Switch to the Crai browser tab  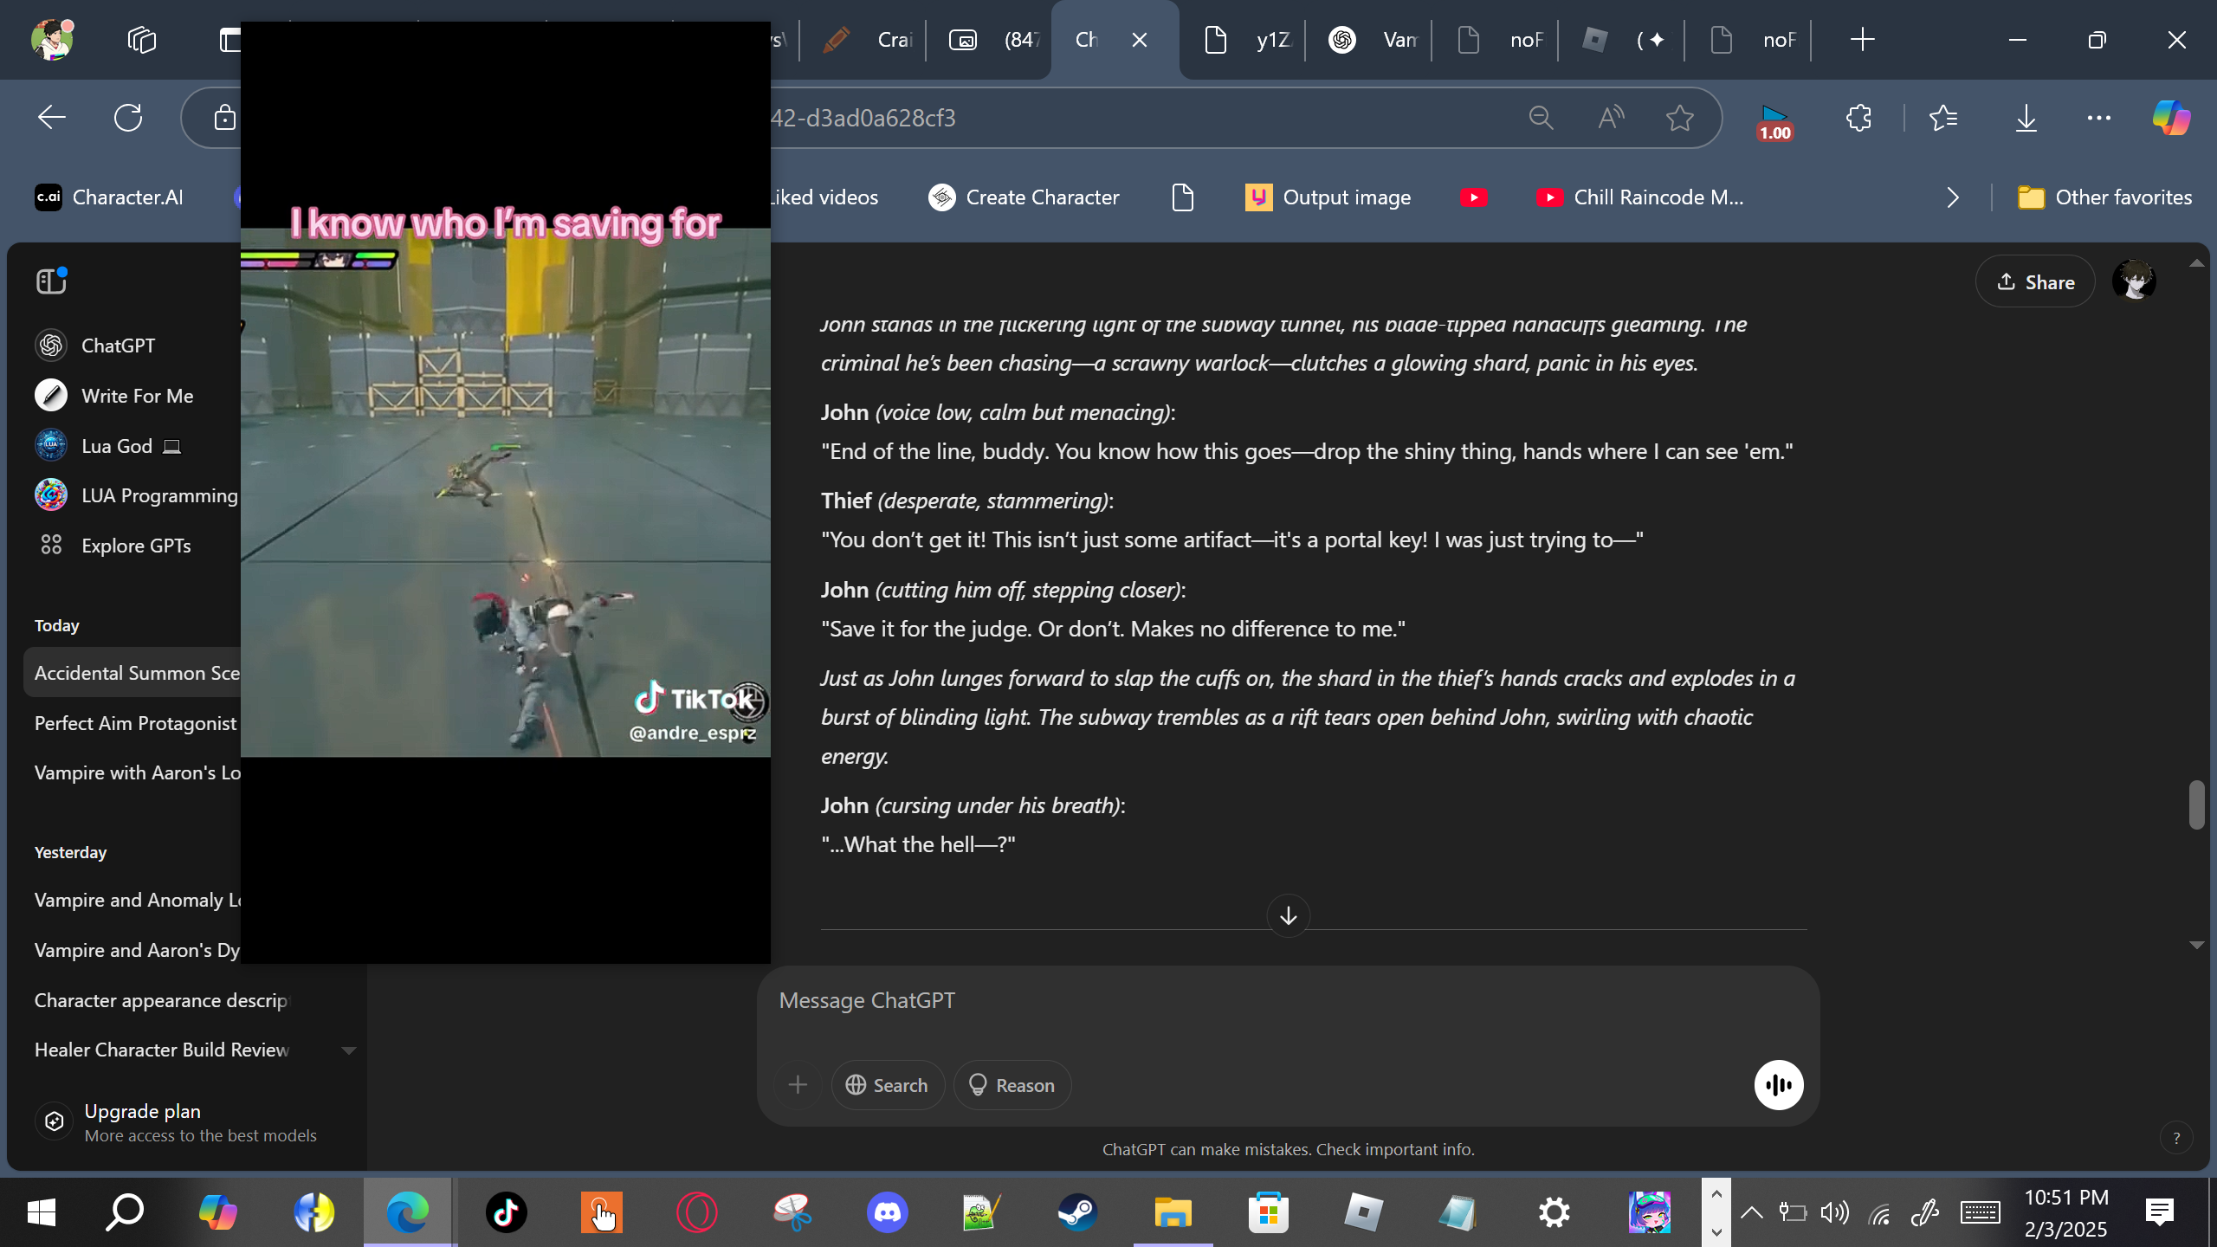coord(866,40)
